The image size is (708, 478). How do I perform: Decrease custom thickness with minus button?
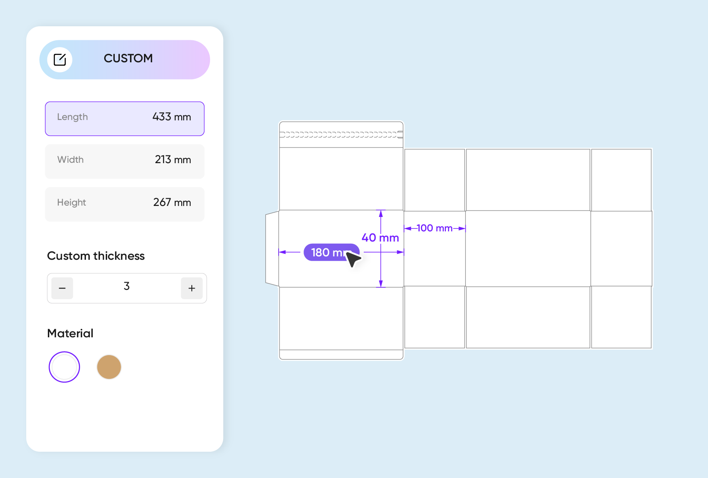coord(62,288)
